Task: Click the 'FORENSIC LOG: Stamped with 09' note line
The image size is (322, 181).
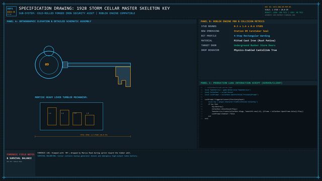Action: pos(84,153)
